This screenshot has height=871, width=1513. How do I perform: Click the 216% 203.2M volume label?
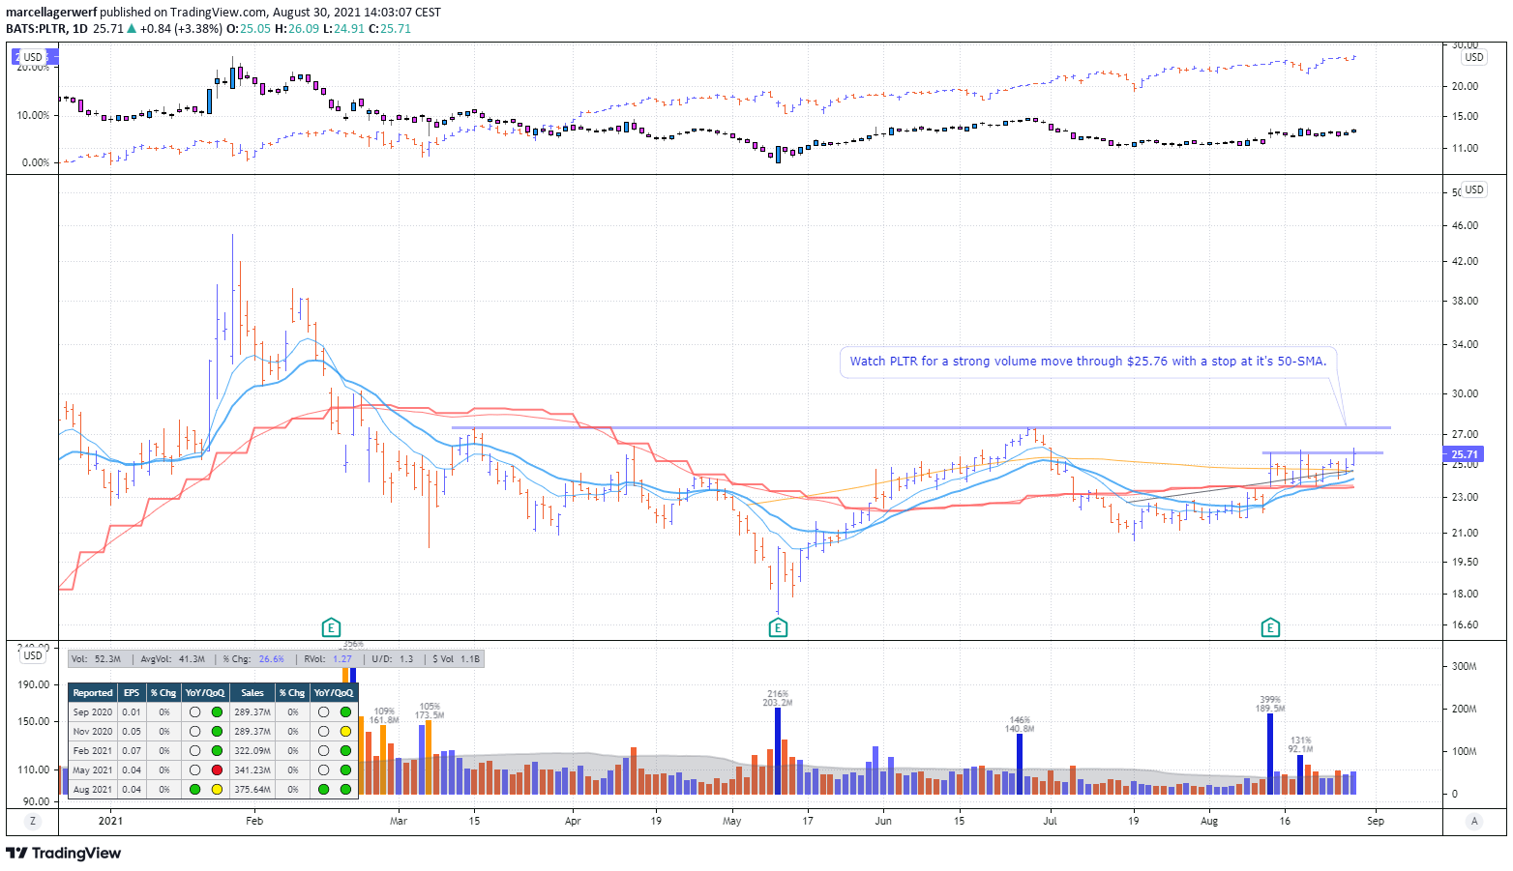tap(778, 698)
